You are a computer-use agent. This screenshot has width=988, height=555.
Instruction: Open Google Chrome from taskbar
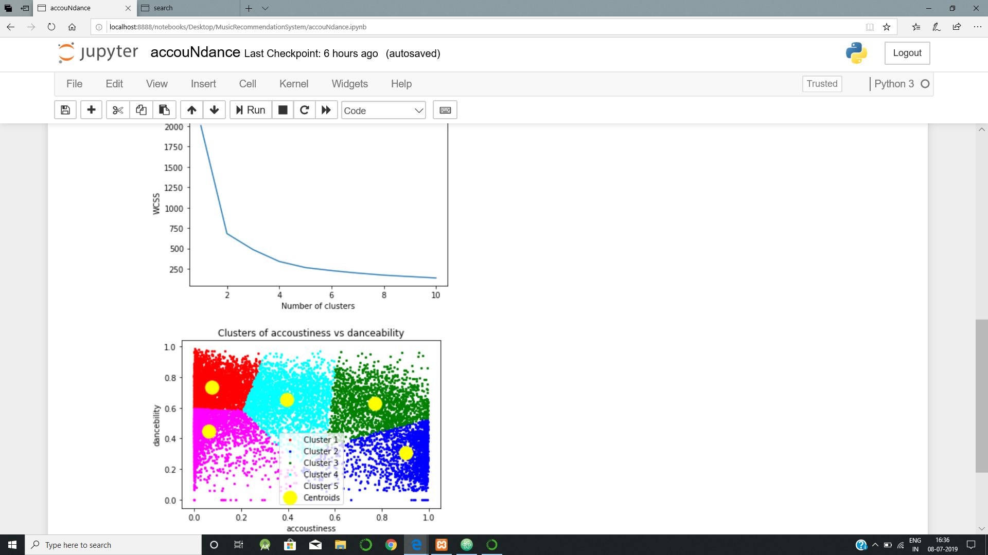391,545
